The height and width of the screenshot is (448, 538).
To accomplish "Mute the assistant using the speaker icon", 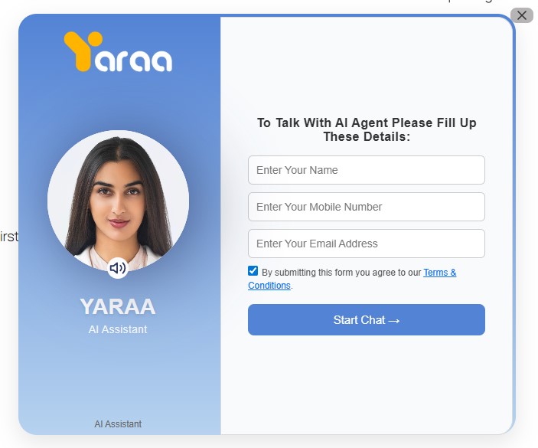I will 118,268.
